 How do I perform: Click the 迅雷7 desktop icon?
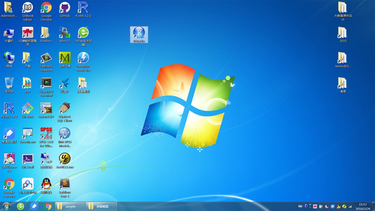65,85
